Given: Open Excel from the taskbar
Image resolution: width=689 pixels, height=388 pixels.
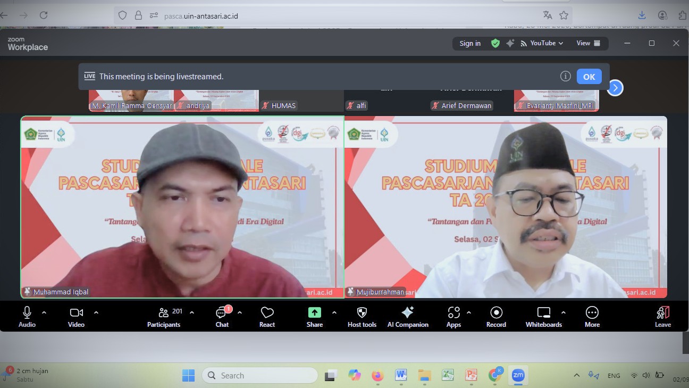Looking at the screenshot, I should [x=448, y=375].
